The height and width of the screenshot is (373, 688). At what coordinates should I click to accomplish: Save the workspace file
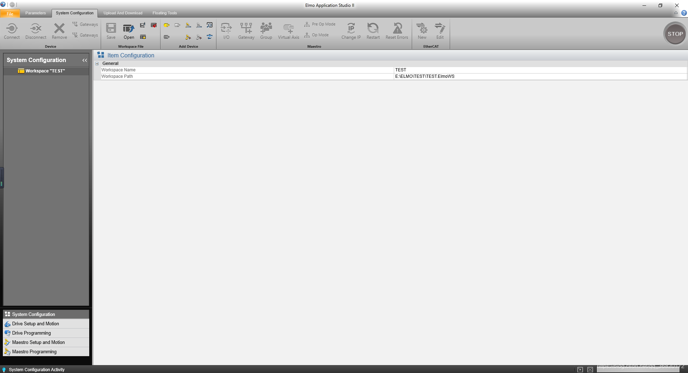click(111, 31)
